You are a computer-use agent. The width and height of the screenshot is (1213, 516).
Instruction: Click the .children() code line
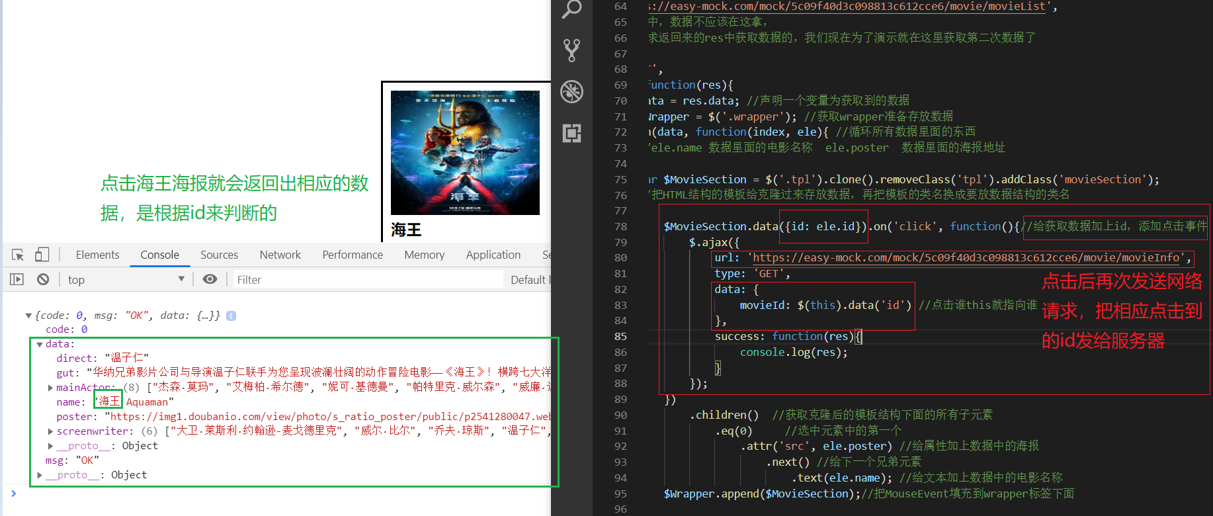click(724, 415)
